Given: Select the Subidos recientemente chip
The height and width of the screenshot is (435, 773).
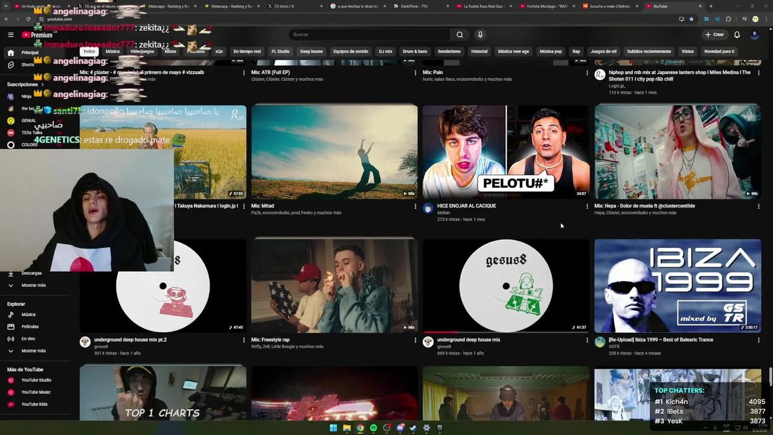Looking at the screenshot, I should pyautogui.click(x=649, y=51).
